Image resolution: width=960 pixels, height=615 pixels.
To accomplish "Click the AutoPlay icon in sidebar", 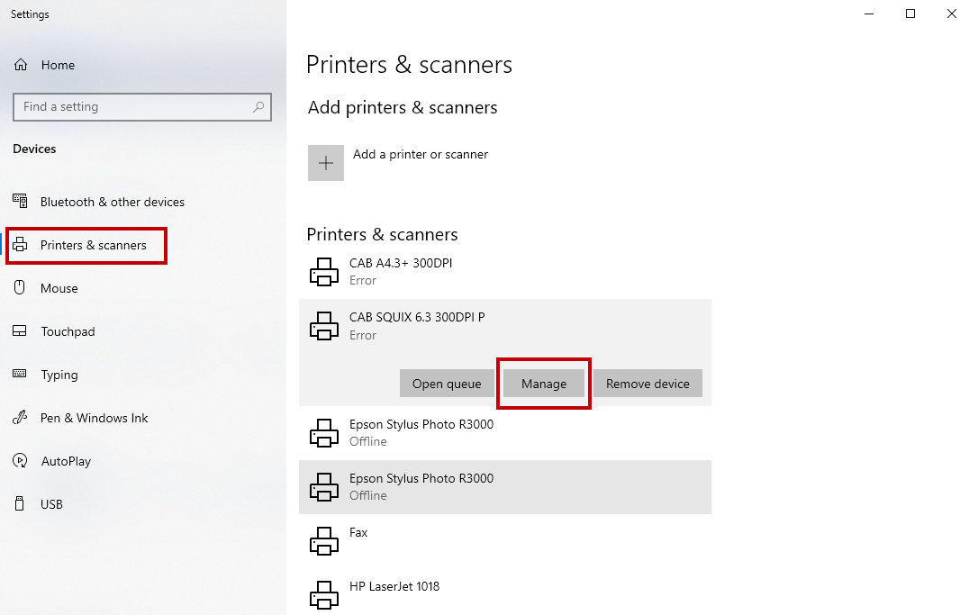I will click(x=20, y=461).
